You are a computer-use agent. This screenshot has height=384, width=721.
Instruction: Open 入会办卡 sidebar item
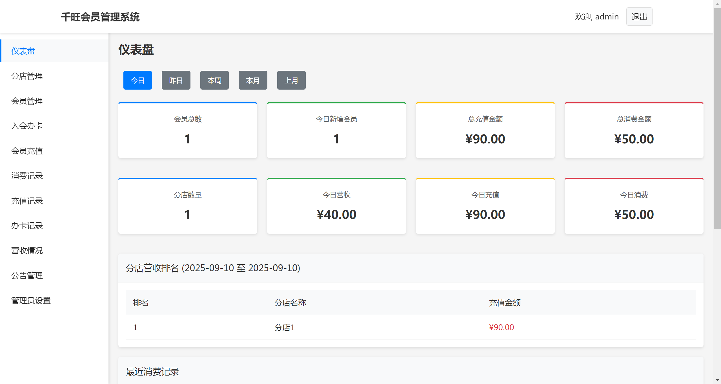pos(27,126)
